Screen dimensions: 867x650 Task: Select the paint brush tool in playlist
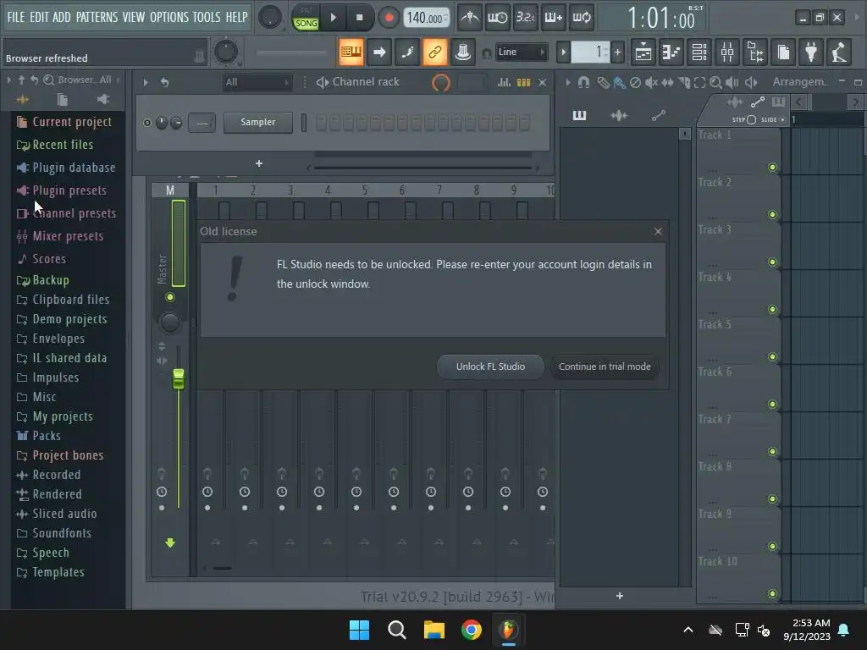pos(619,82)
